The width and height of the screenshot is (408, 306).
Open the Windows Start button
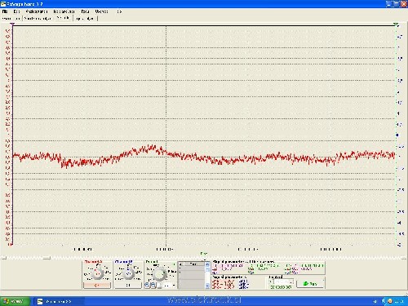15,301
